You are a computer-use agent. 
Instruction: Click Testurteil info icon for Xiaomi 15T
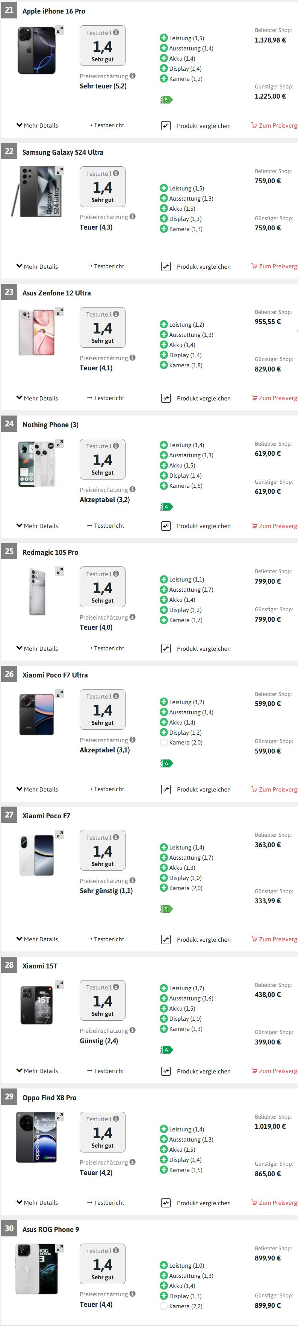pyautogui.click(x=116, y=987)
